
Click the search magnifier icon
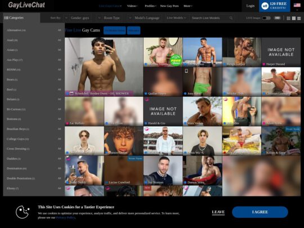pos(231,18)
